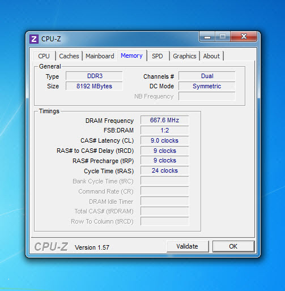Switch to the SPD tab
The width and height of the screenshot is (285, 291).
coord(158,56)
